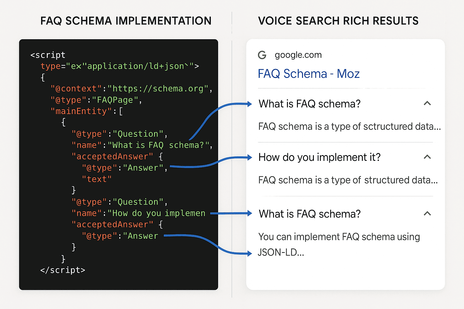Click the "name":"How do you implemen code line
464x309 pixels.
(138, 213)
